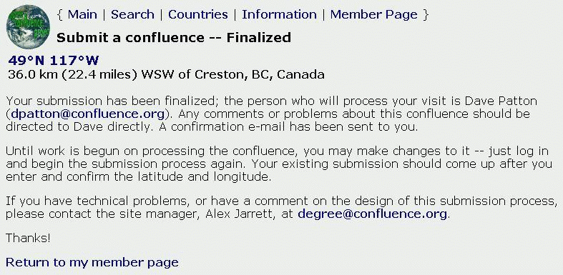The height and width of the screenshot is (275, 563).
Task: Click the '36.0 km (22.4 miles)' distance text
Action: [x=73, y=74]
